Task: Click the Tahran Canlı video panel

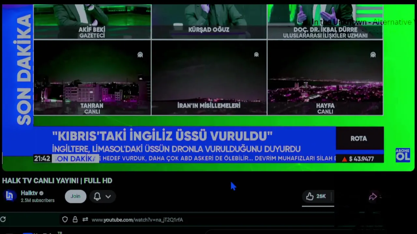Action: click(x=92, y=78)
